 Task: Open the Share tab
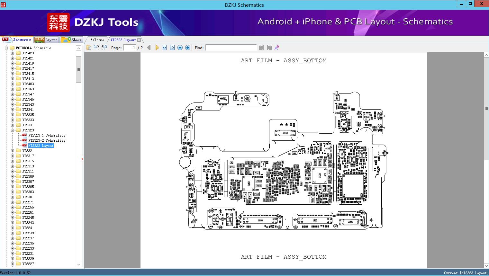(71, 40)
